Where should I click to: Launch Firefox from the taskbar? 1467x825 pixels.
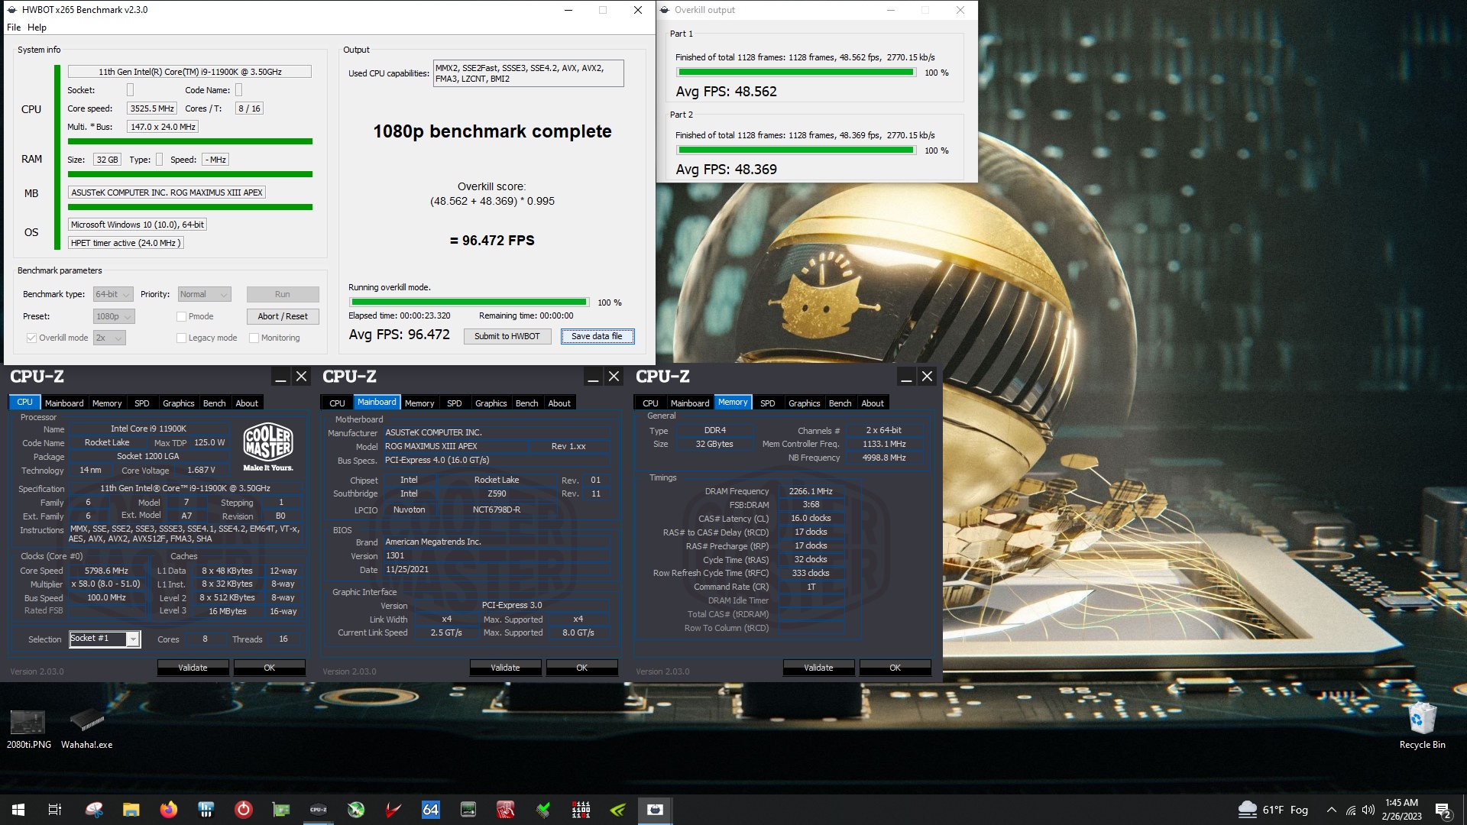coord(169,810)
